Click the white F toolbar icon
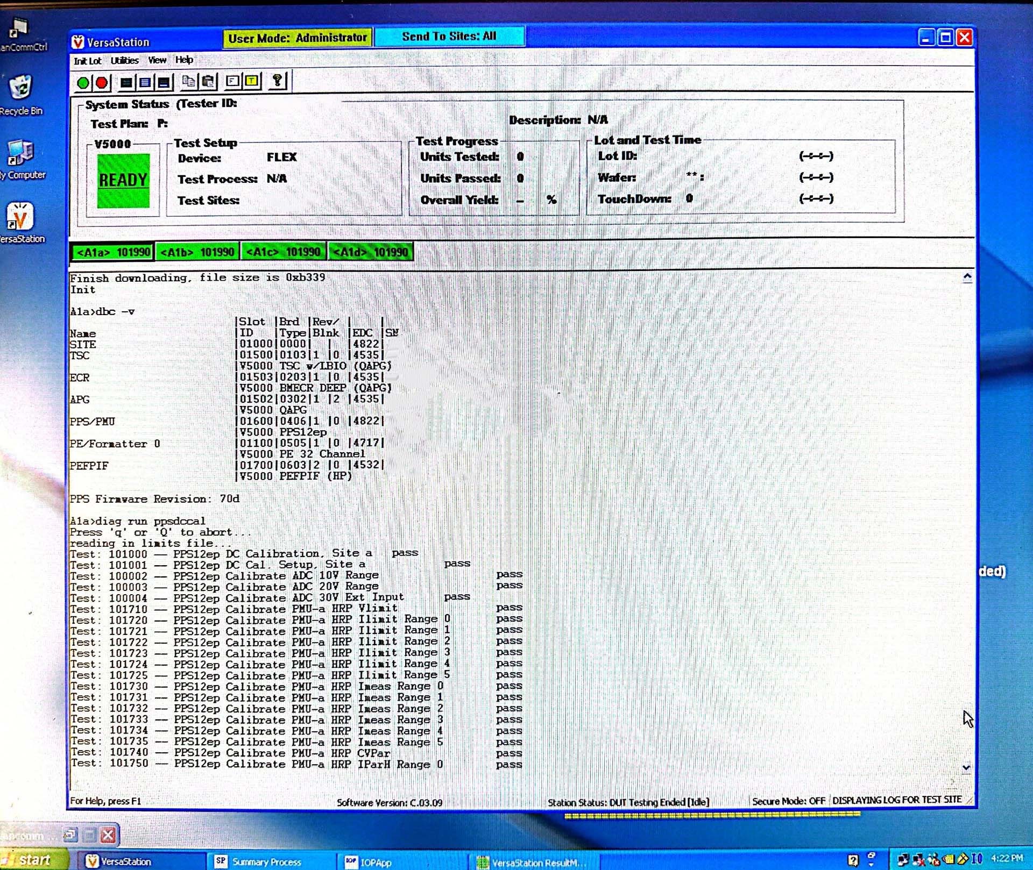This screenshot has height=870, width=1033. 232,81
